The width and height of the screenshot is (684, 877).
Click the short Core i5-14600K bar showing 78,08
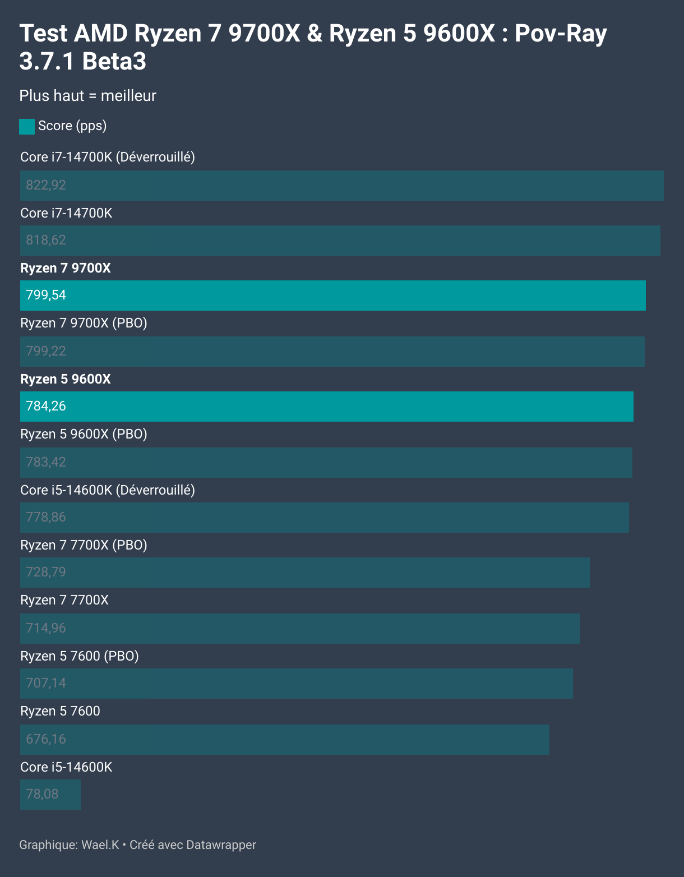50,794
